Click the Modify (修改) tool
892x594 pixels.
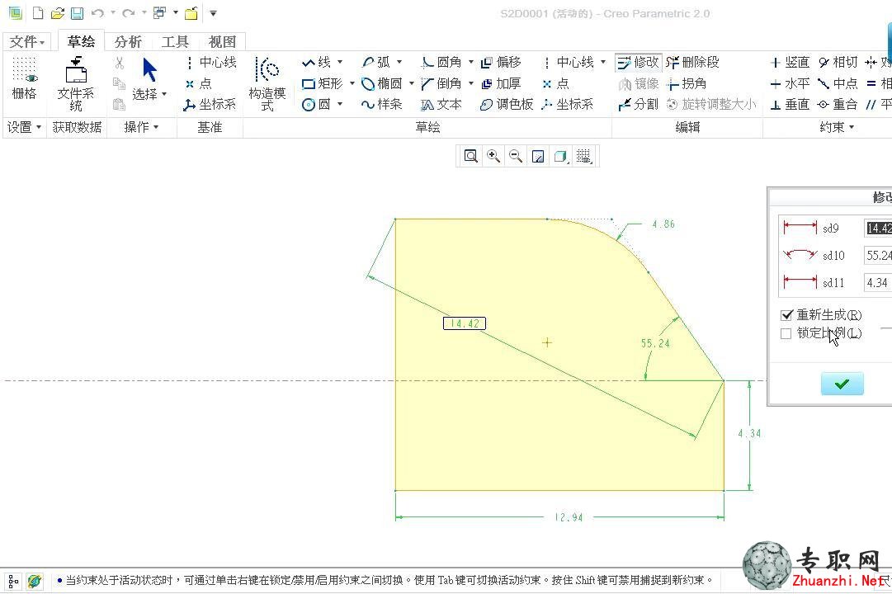[639, 62]
